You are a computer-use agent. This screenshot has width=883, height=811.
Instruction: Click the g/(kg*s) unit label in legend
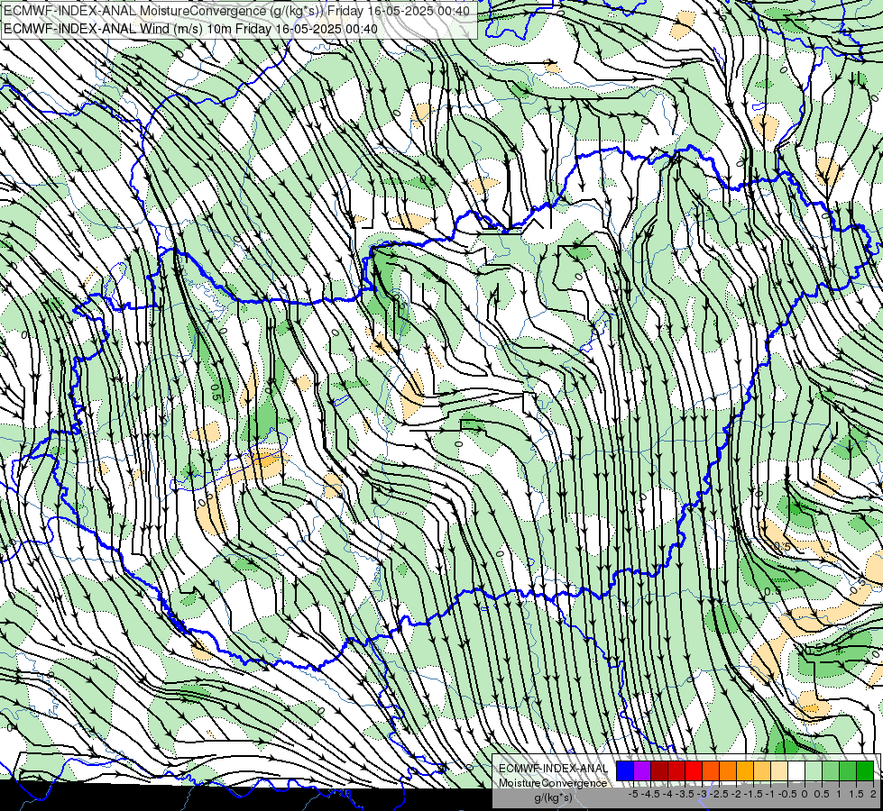tap(553, 798)
